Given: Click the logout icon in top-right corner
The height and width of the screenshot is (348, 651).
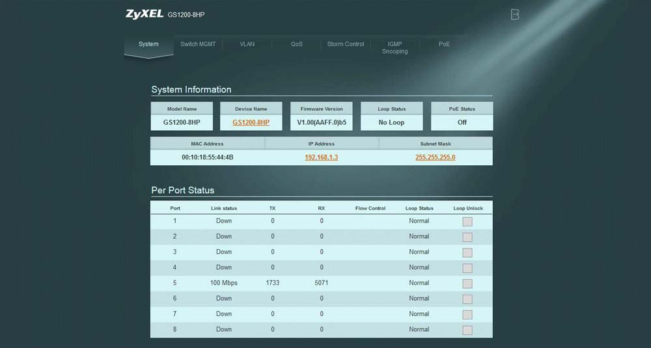Looking at the screenshot, I should (x=515, y=14).
